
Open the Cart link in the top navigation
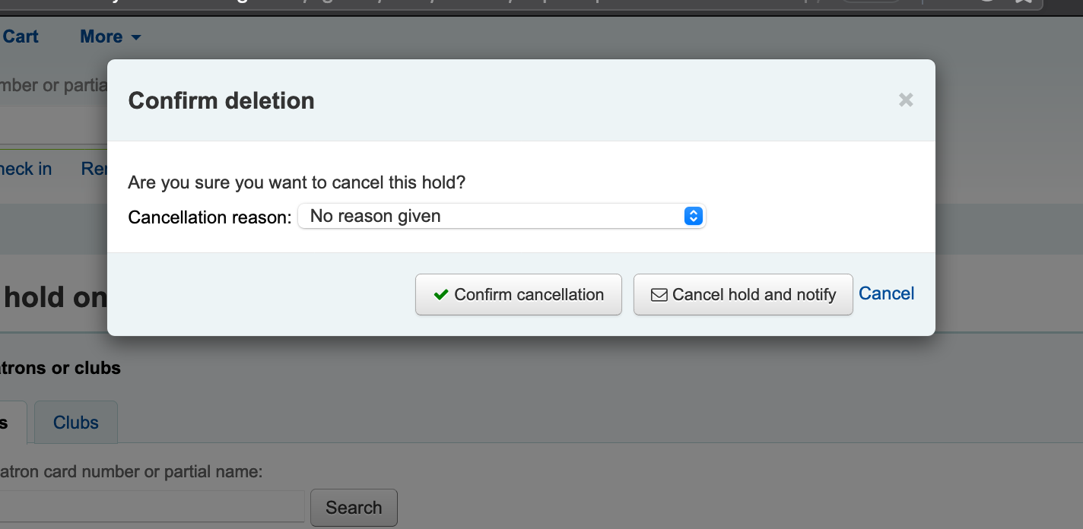pos(21,36)
